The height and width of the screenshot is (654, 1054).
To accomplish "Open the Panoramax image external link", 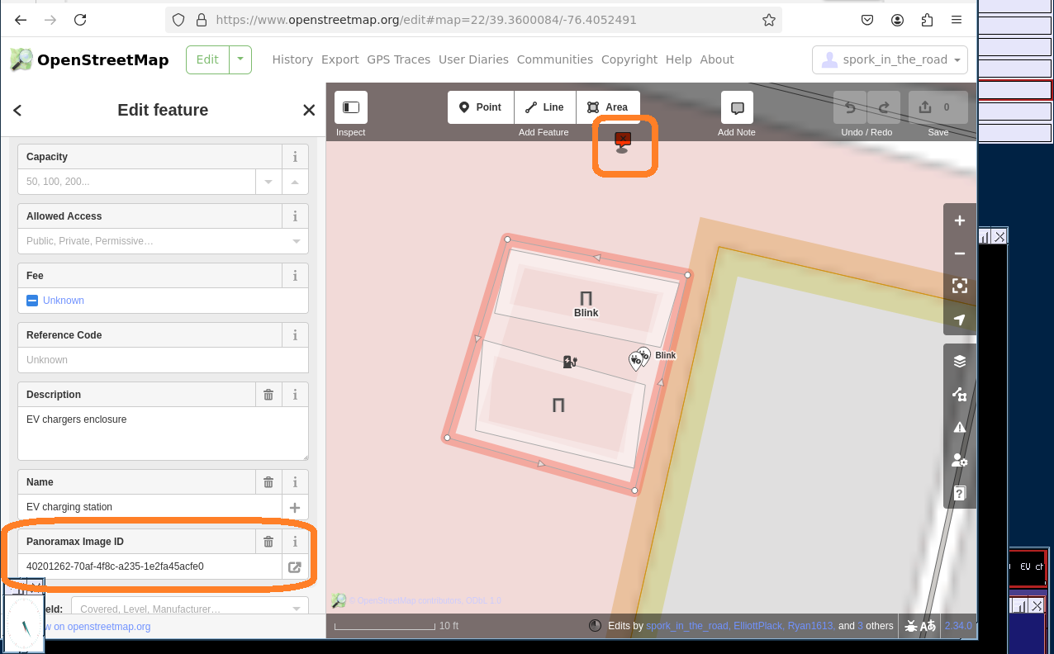I will click(295, 566).
